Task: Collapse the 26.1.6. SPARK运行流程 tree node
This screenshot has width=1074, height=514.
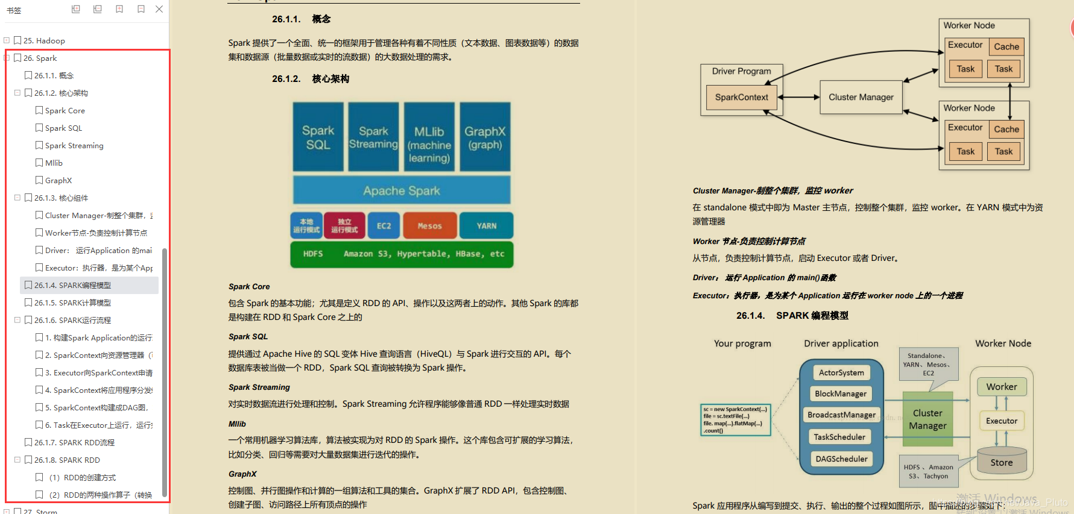Action: pos(17,320)
